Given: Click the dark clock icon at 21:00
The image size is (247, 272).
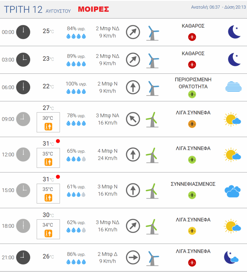Looking at the screenshot, I should point(23,257).
